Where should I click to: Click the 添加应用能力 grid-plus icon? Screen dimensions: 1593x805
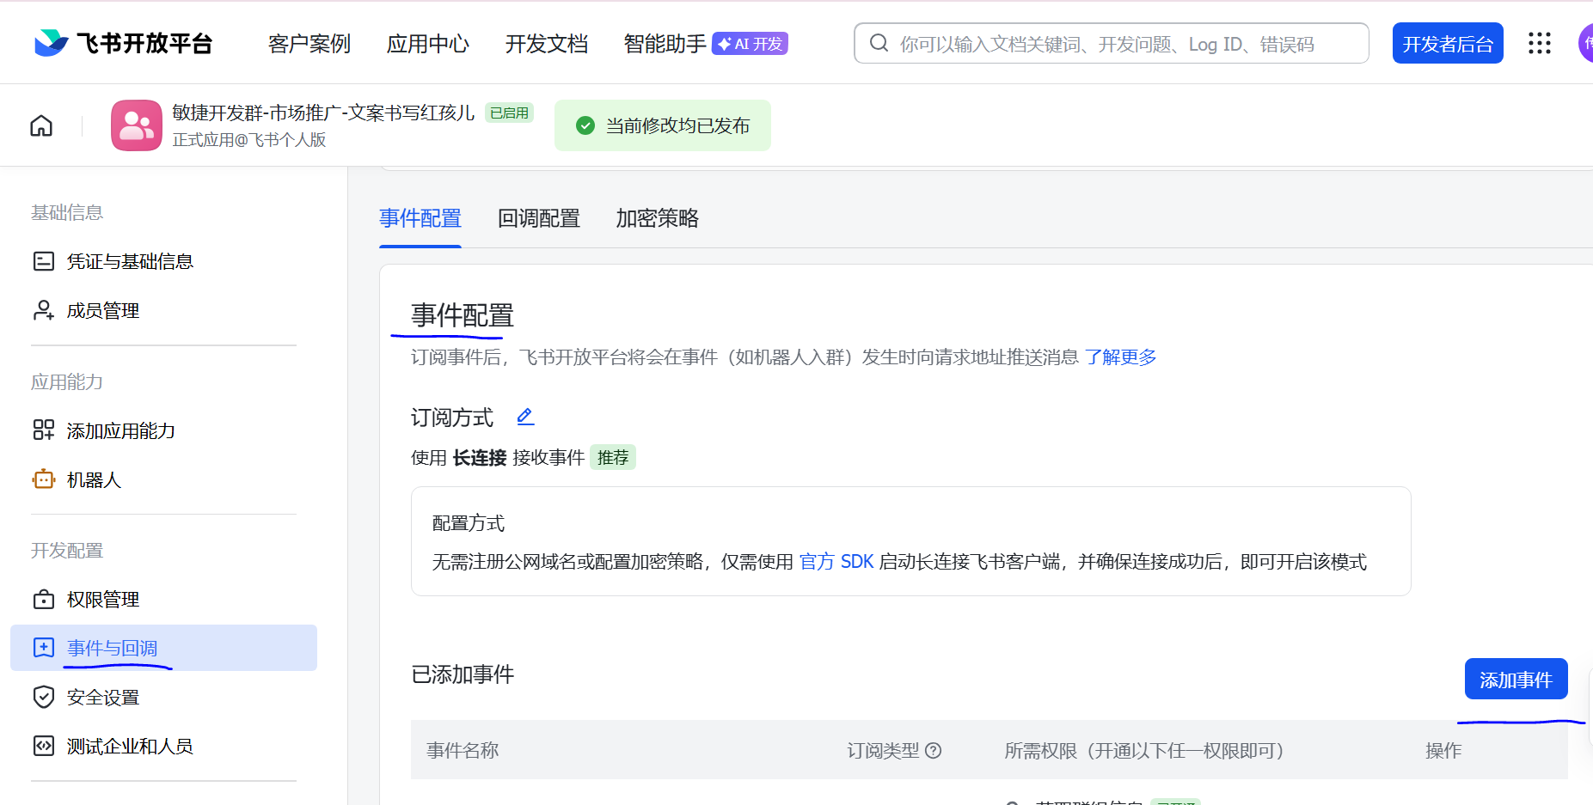tap(44, 430)
